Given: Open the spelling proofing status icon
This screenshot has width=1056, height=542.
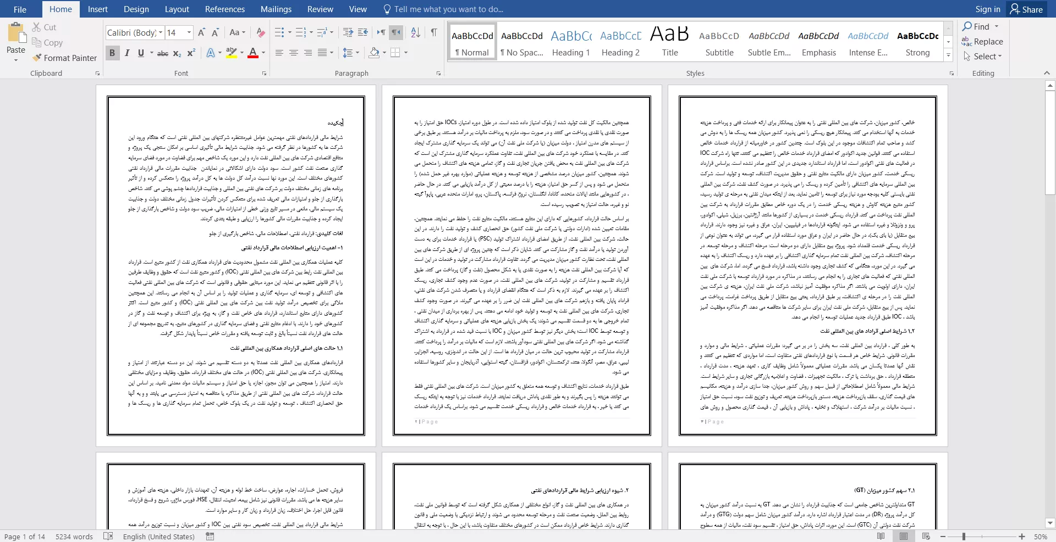Looking at the screenshot, I should tap(108, 536).
